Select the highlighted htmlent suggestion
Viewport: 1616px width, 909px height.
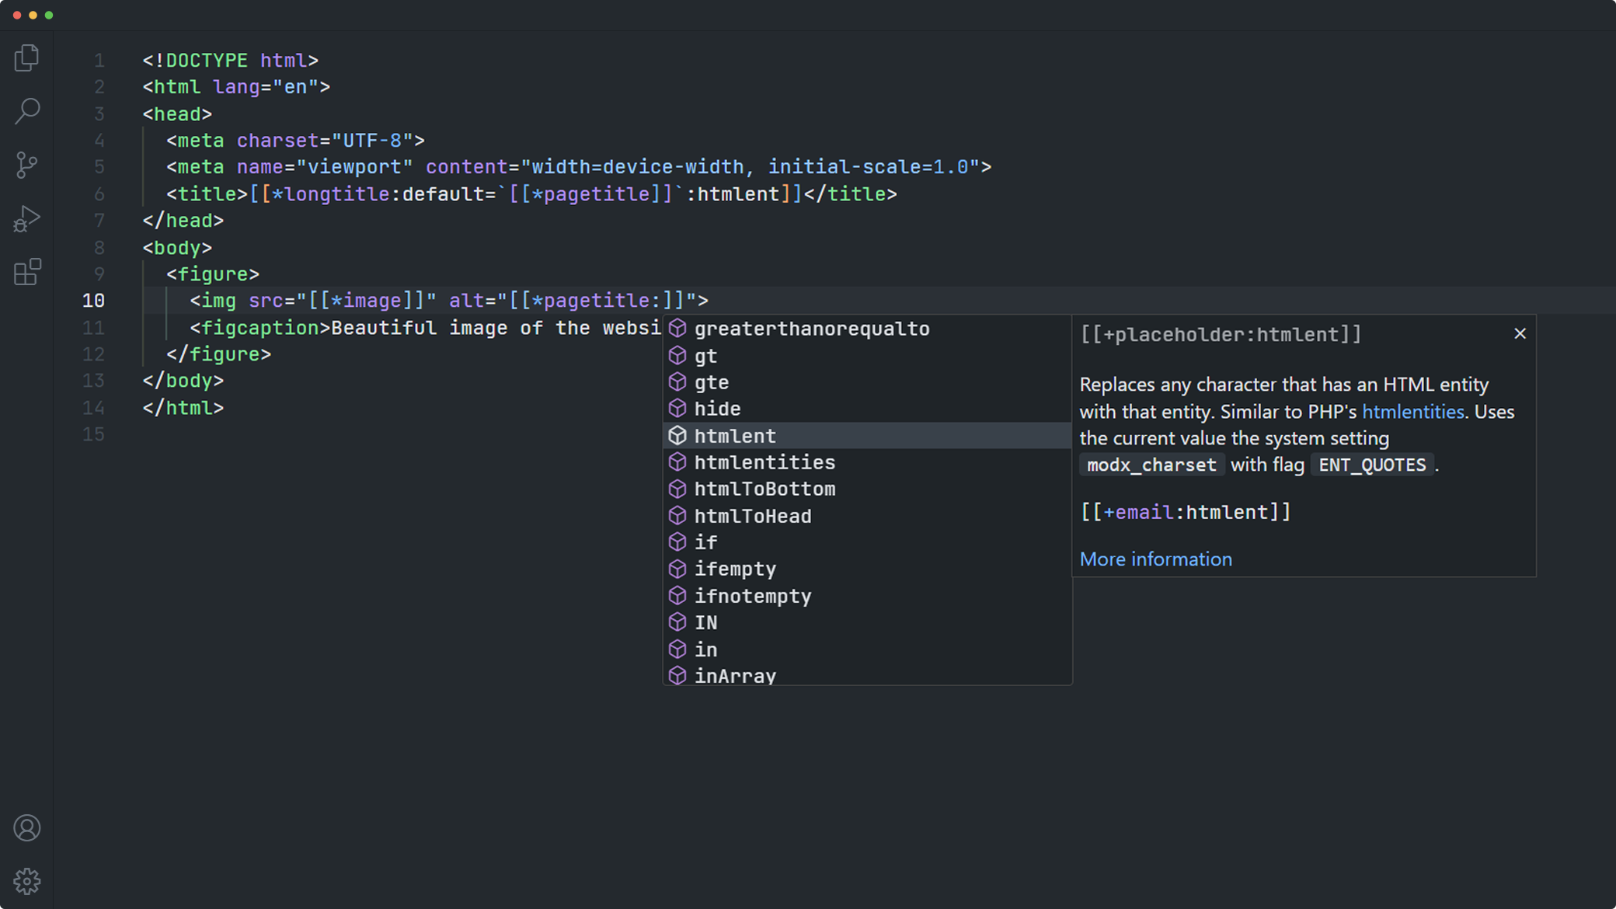point(735,436)
